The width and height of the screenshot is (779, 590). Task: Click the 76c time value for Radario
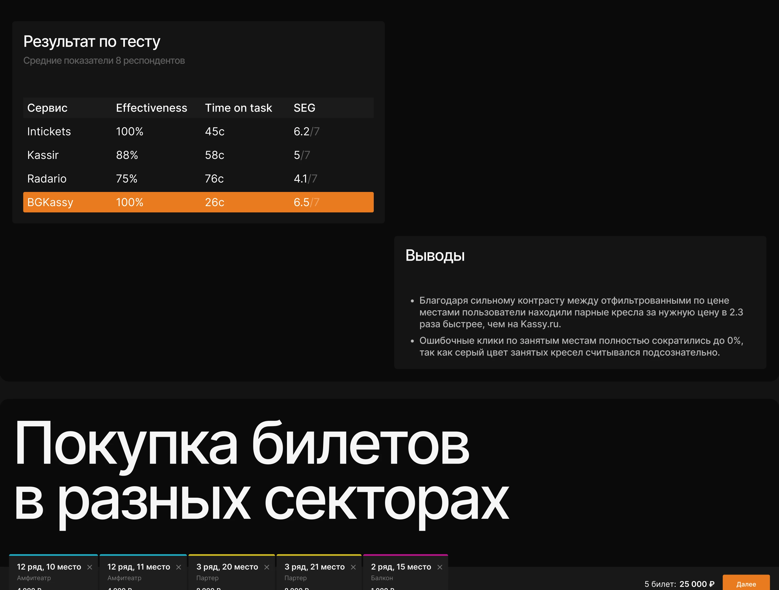click(x=214, y=179)
